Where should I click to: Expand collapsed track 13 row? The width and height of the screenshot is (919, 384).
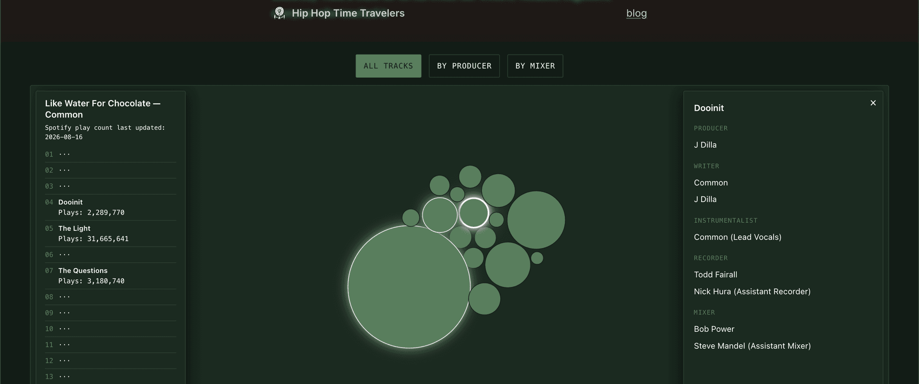pos(111,376)
